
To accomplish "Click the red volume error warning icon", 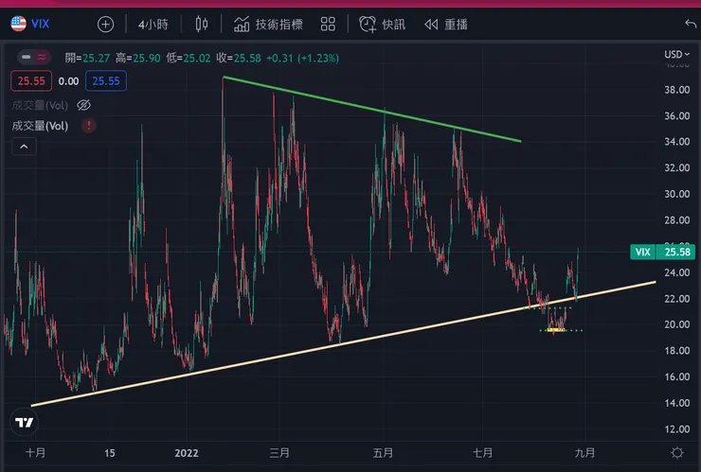I will point(88,126).
